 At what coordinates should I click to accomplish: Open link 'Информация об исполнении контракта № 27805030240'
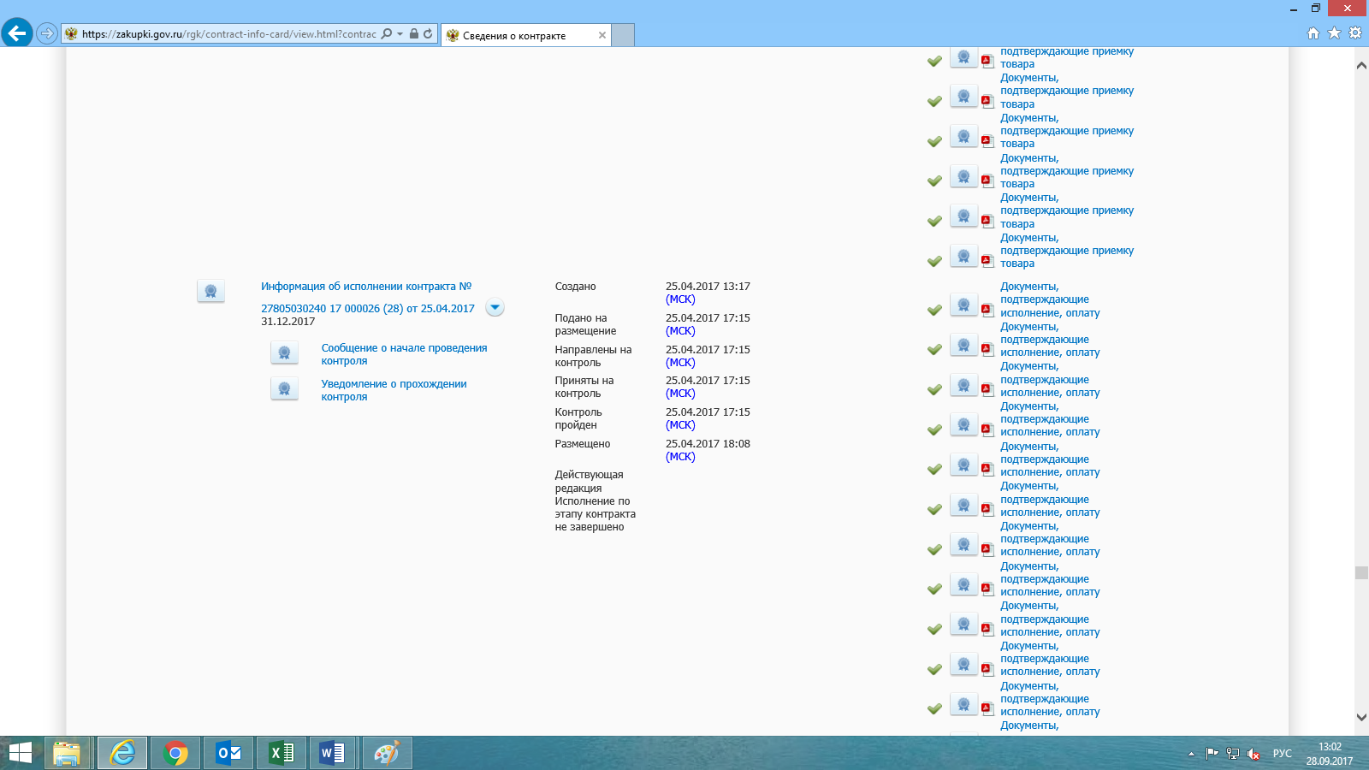(x=367, y=297)
